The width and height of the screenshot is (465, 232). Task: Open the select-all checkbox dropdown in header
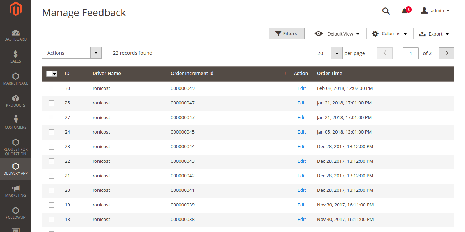(54, 74)
